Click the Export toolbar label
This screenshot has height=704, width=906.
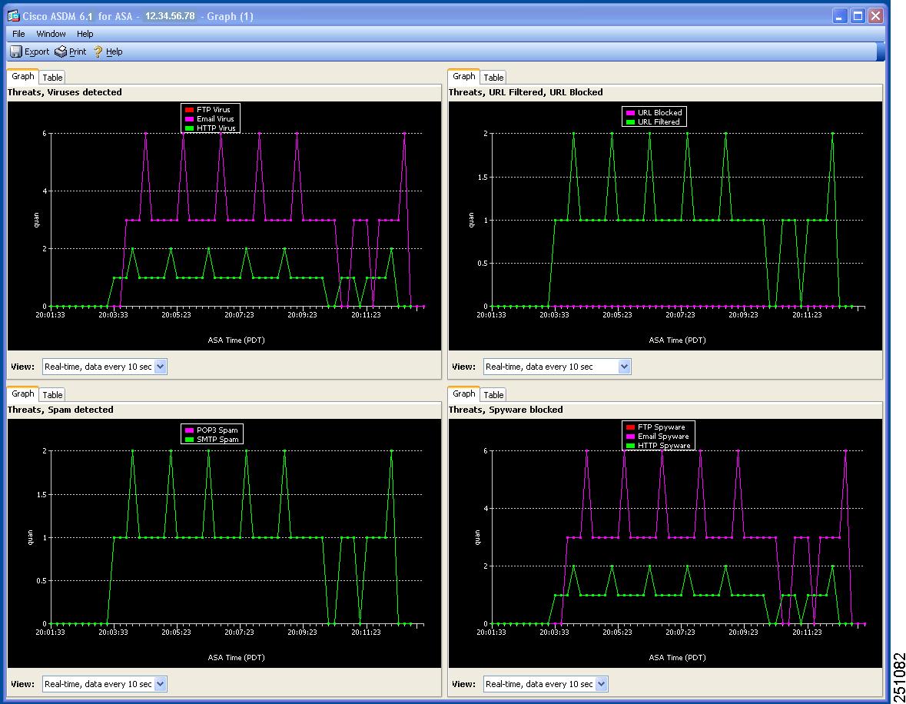coord(37,51)
